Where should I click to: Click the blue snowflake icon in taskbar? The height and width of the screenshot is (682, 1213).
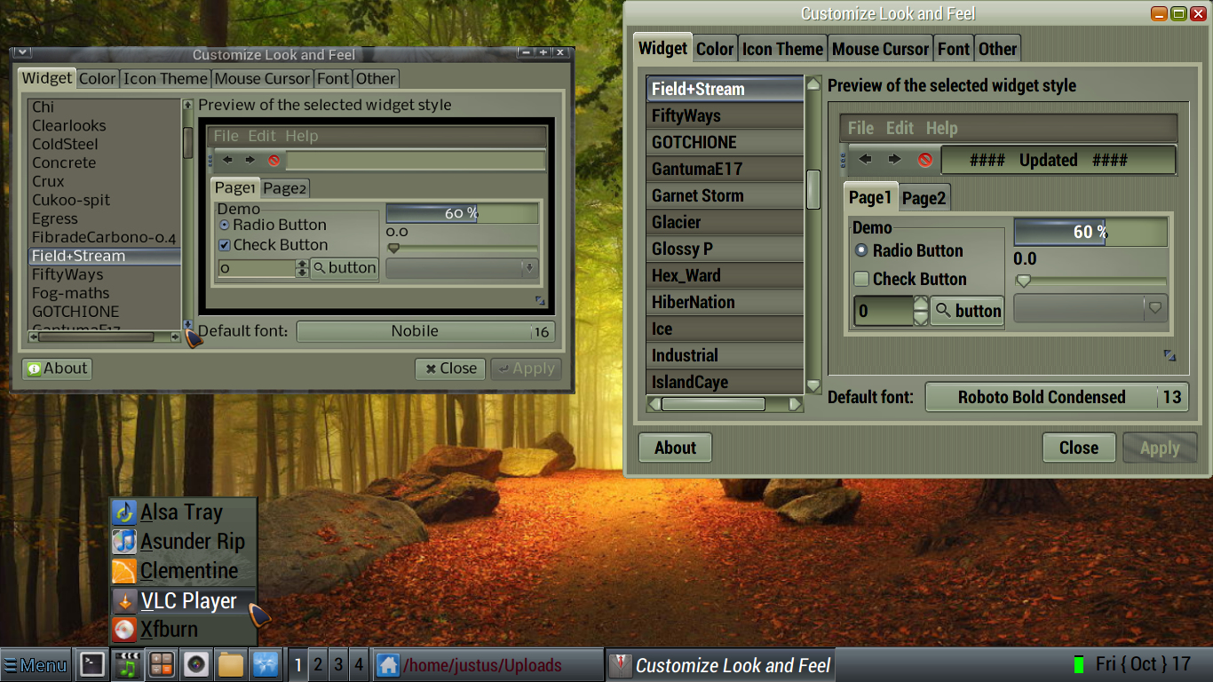[x=265, y=664]
